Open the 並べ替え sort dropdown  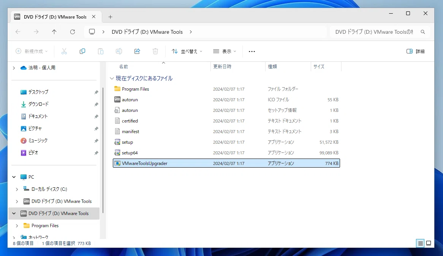point(187,51)
